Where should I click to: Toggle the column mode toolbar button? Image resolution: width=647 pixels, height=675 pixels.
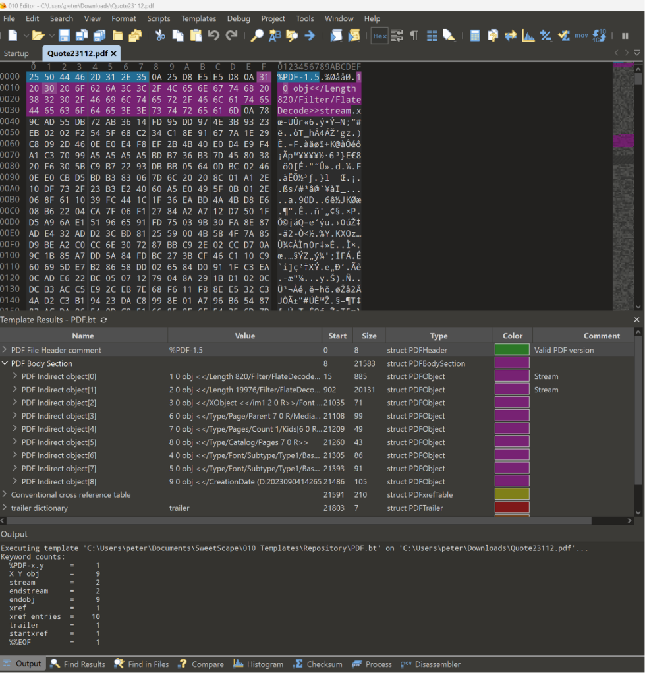pyautogui.click(x=432, y=36)
